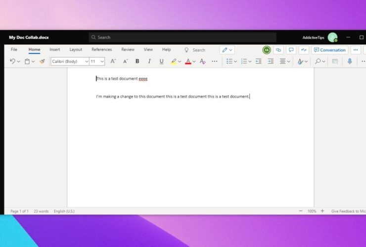This screenshot has height=247, width=366.
Task: Click the Zoom out minus button
Action: pos(301,211)
